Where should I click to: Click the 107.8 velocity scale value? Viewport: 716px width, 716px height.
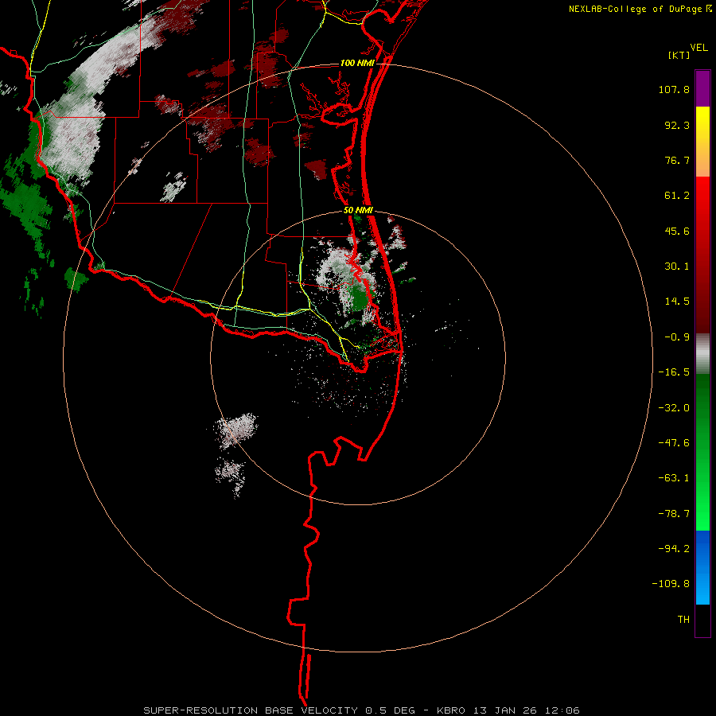(x=674, y=89)
